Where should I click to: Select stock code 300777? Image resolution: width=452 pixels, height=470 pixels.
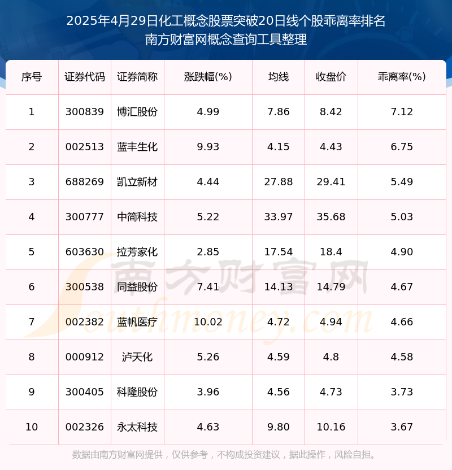(85, 217)
